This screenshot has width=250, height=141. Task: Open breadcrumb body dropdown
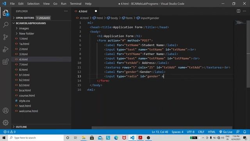[x=112, y=18]
